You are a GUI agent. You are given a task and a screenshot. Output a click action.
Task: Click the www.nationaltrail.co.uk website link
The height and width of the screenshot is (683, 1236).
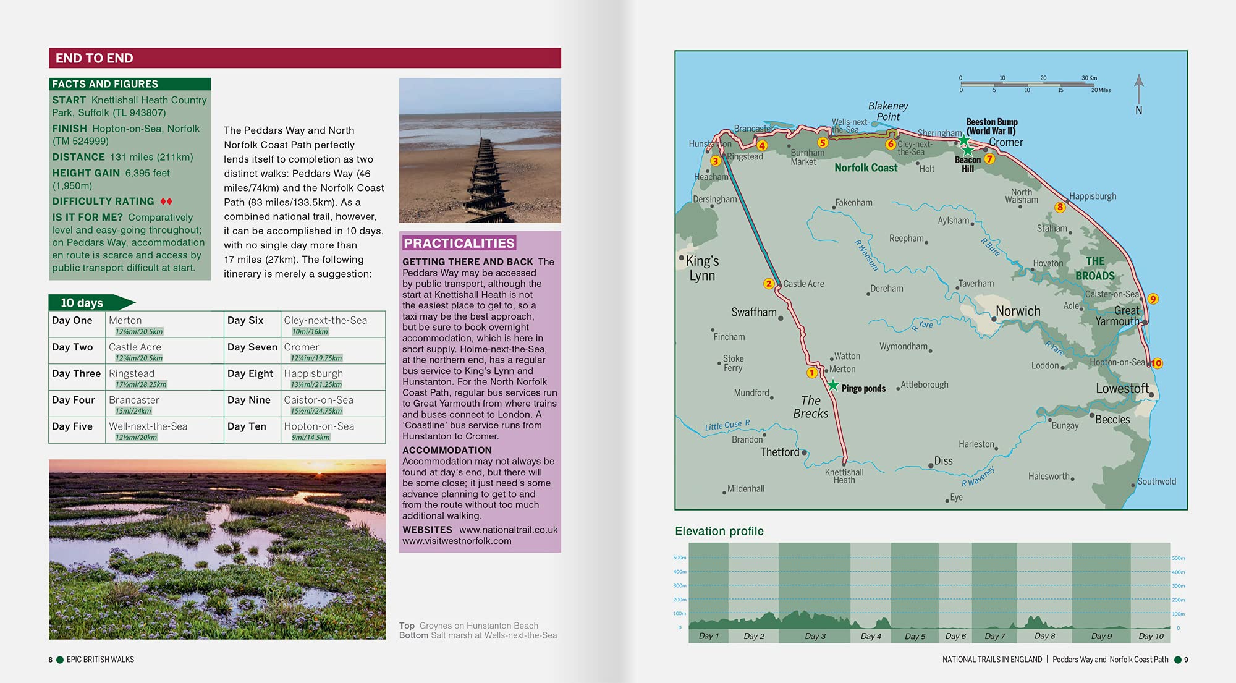tap(508, 530)
